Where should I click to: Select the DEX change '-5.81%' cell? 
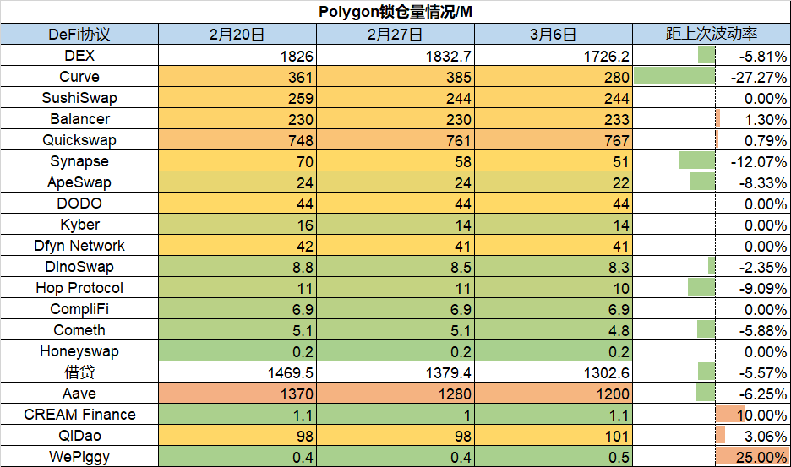point(712,55)
